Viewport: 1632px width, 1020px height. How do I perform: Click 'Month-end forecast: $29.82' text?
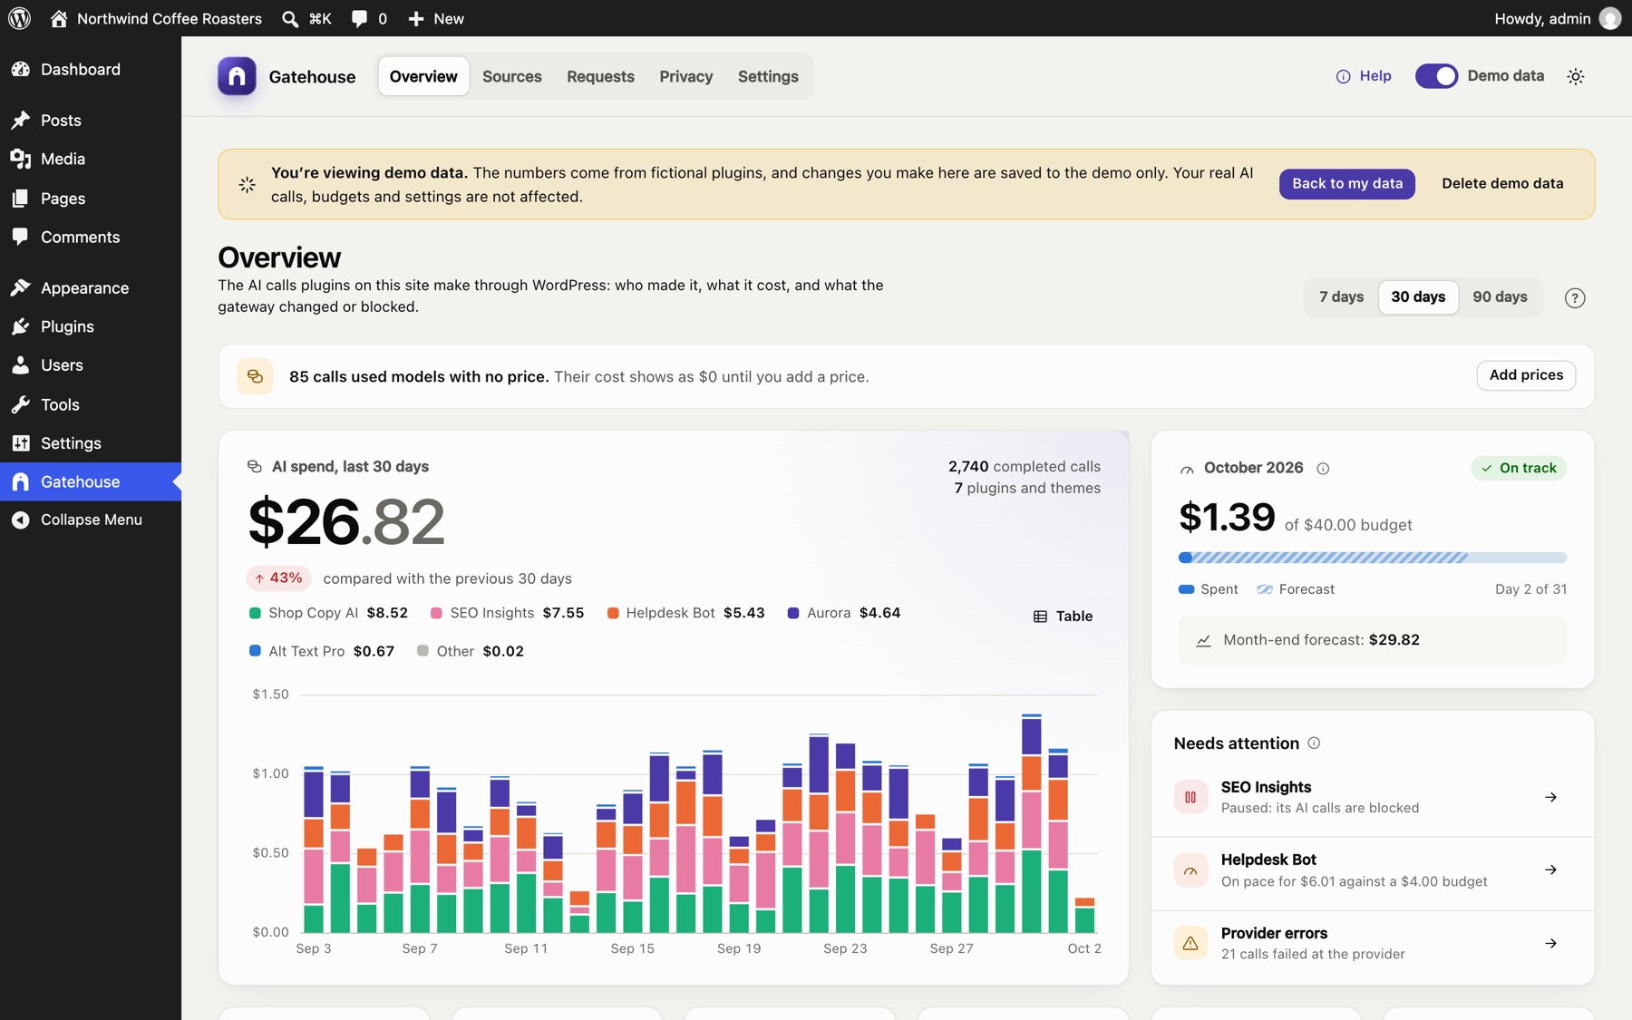pyautogui.click(x=1321, y=640)
